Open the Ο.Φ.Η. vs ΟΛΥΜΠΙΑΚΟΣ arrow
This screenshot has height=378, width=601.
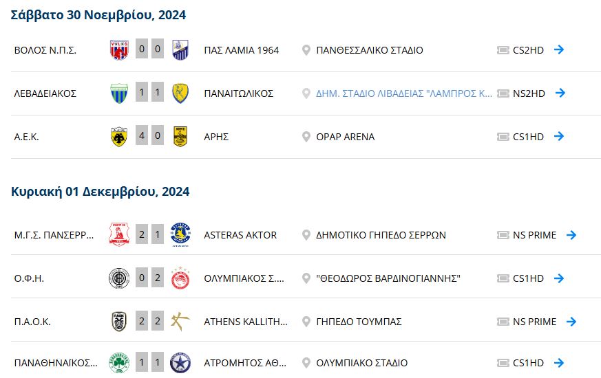559,278
